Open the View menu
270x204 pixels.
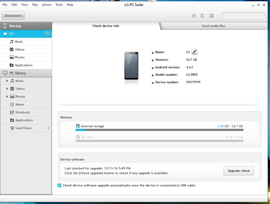tap(25, 5)
